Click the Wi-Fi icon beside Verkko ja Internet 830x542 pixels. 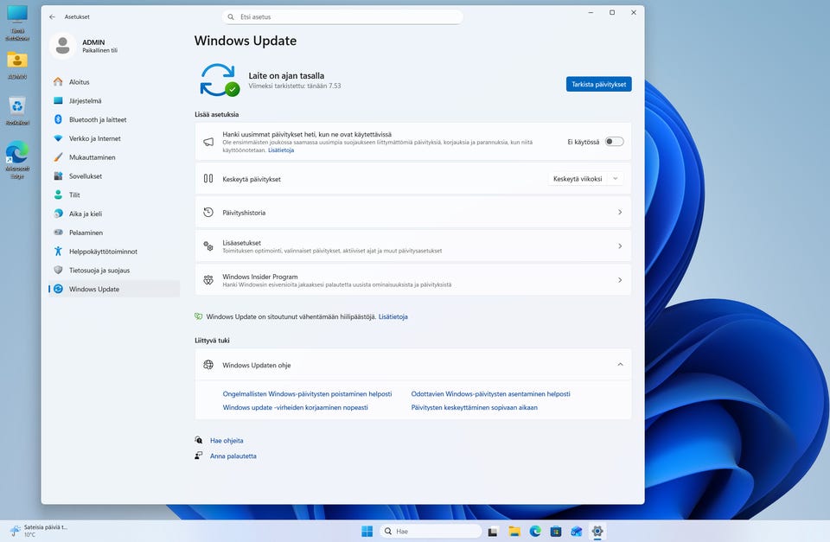[x=58, y=138]
